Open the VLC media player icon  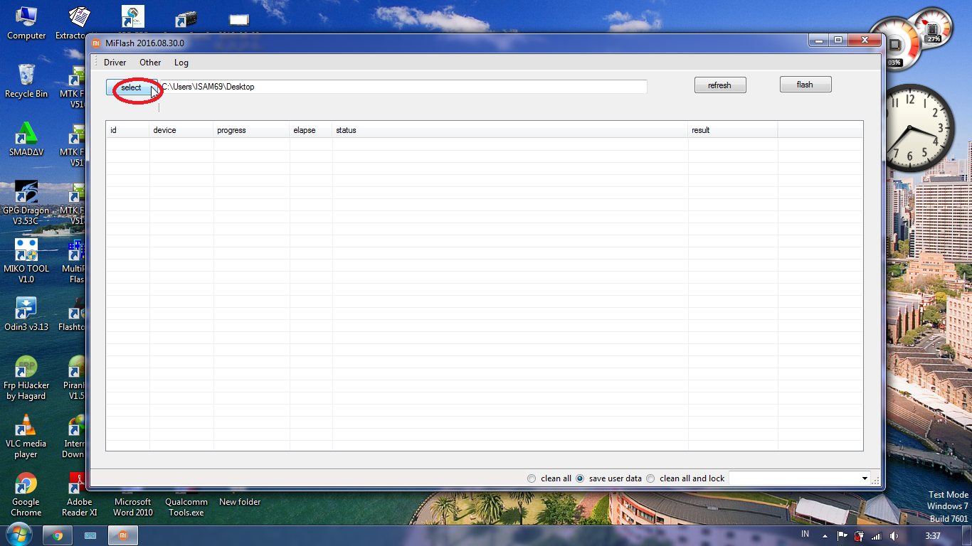(26, 436)
